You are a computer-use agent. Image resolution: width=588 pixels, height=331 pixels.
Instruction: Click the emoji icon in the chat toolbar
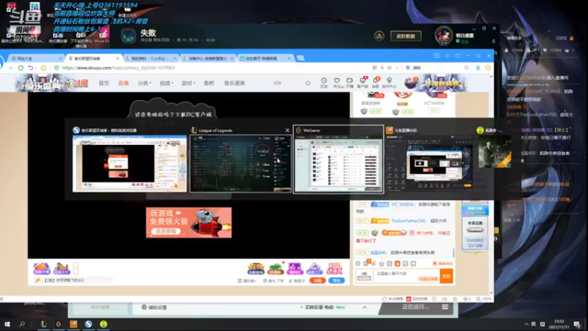pyautogui.click(x=358, y=263)
